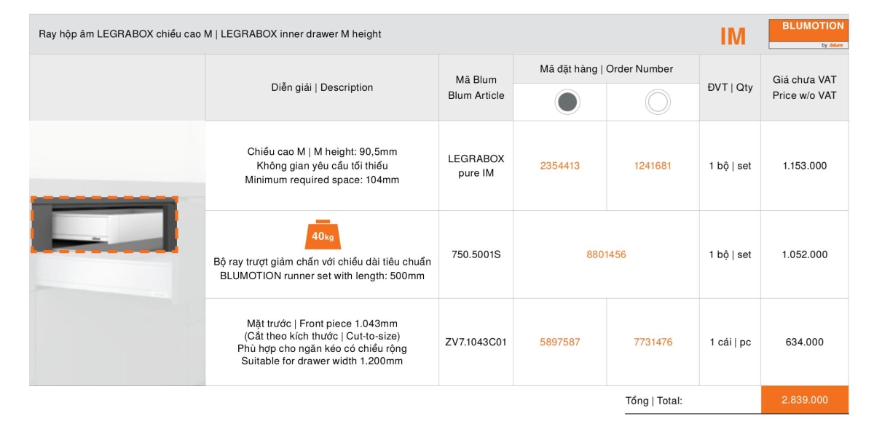
Task: Select the white color swatch
Action: tap(657, 103)
